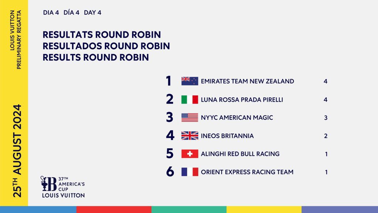
Task: Select Emirates Team New Zealand team name
Action: click(247, 81)
